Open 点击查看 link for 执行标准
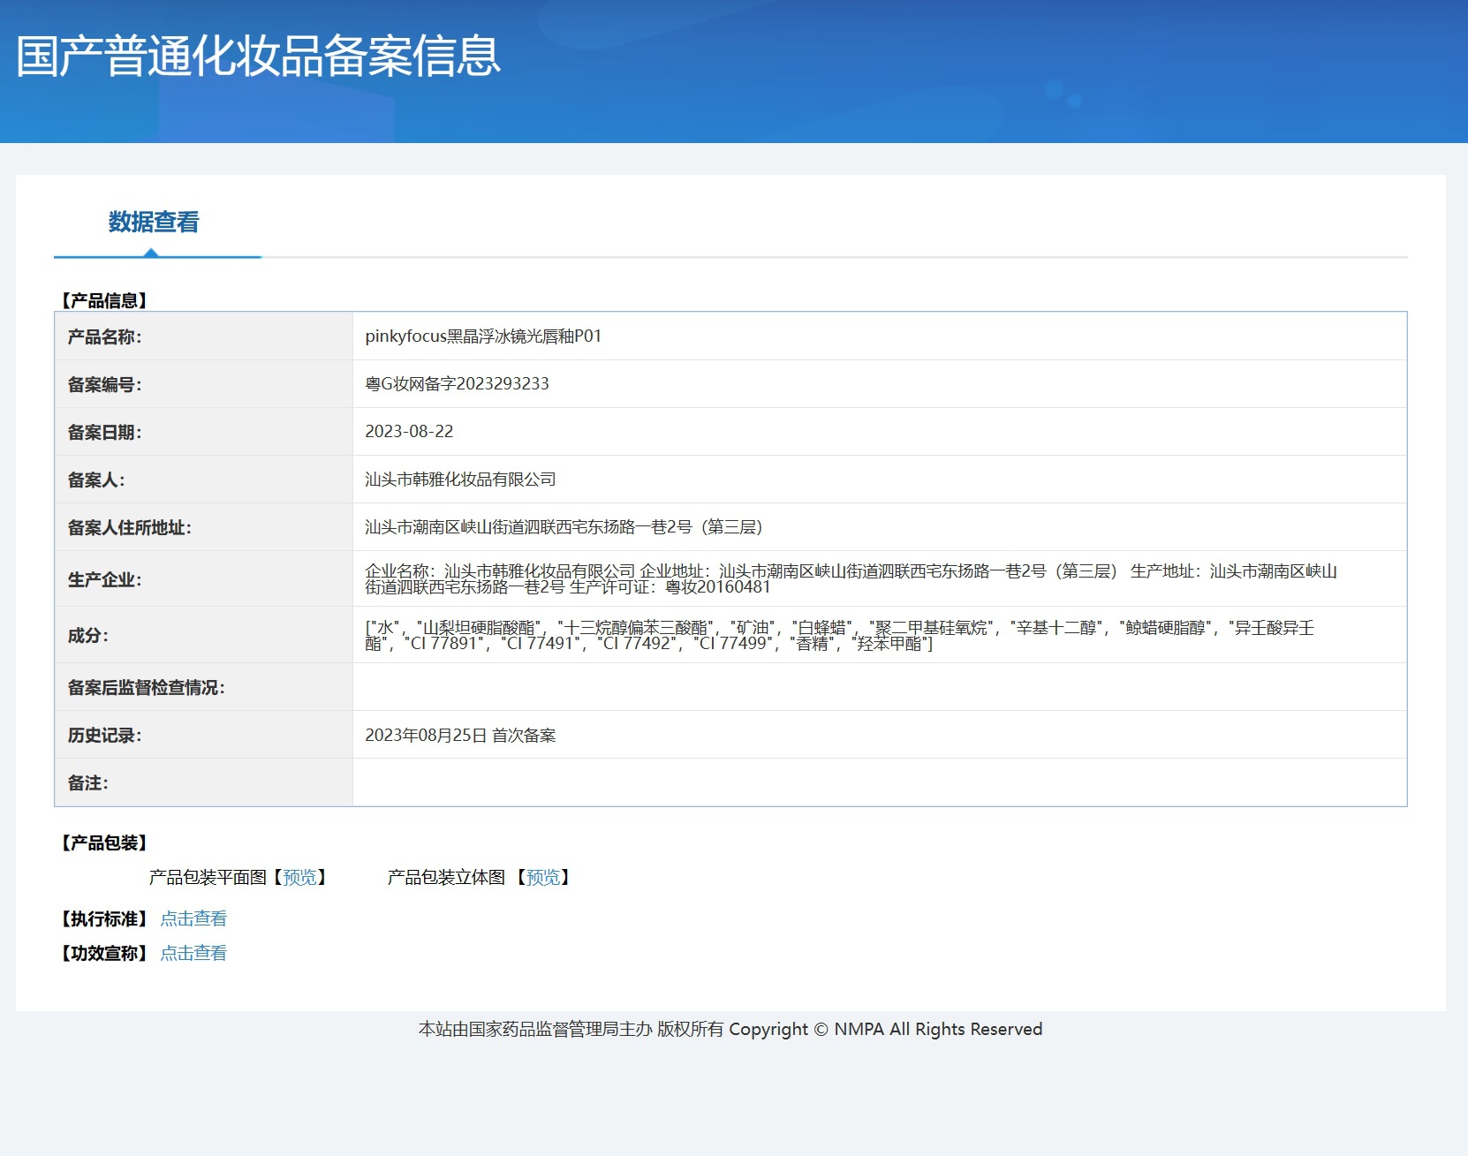This screenshot has height=1156, width=1468. (x=193, y=918)
